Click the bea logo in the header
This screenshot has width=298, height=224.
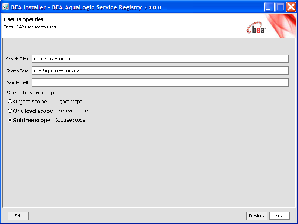(x=256, y=28)
